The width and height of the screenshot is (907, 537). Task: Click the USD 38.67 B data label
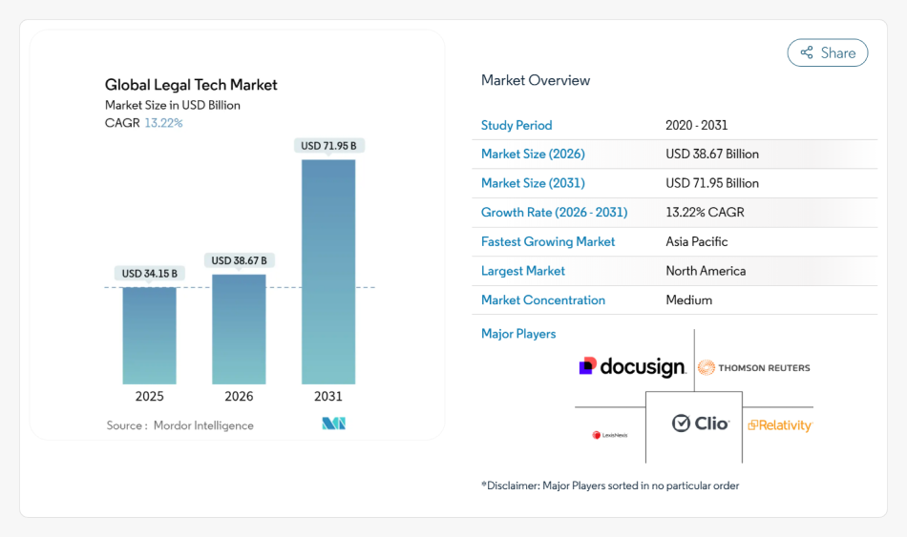pos(239,260)
